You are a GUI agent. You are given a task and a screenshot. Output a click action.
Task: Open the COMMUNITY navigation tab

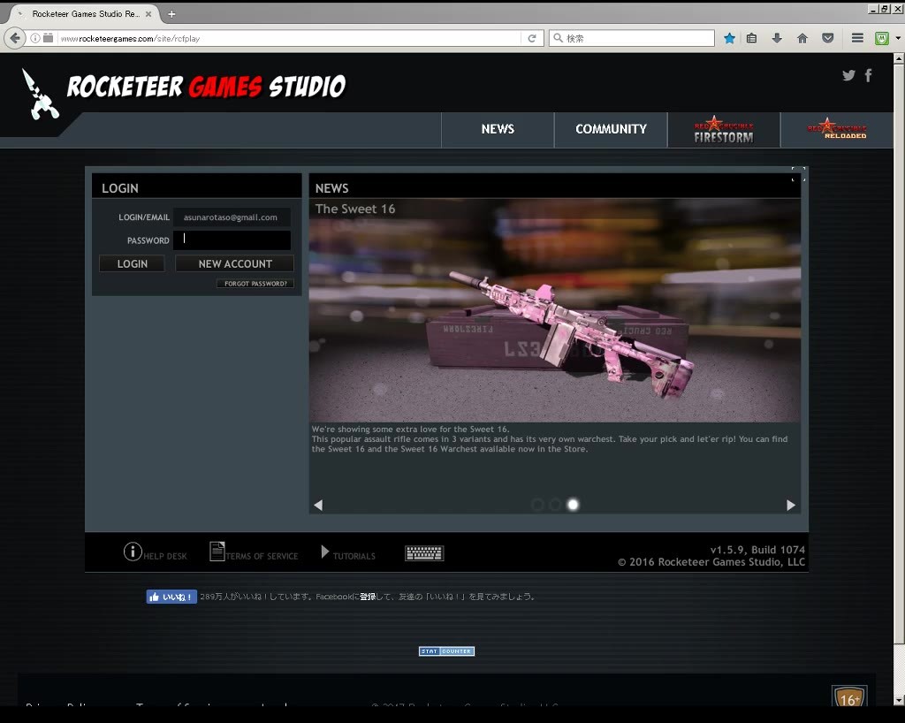click(611, 129)
